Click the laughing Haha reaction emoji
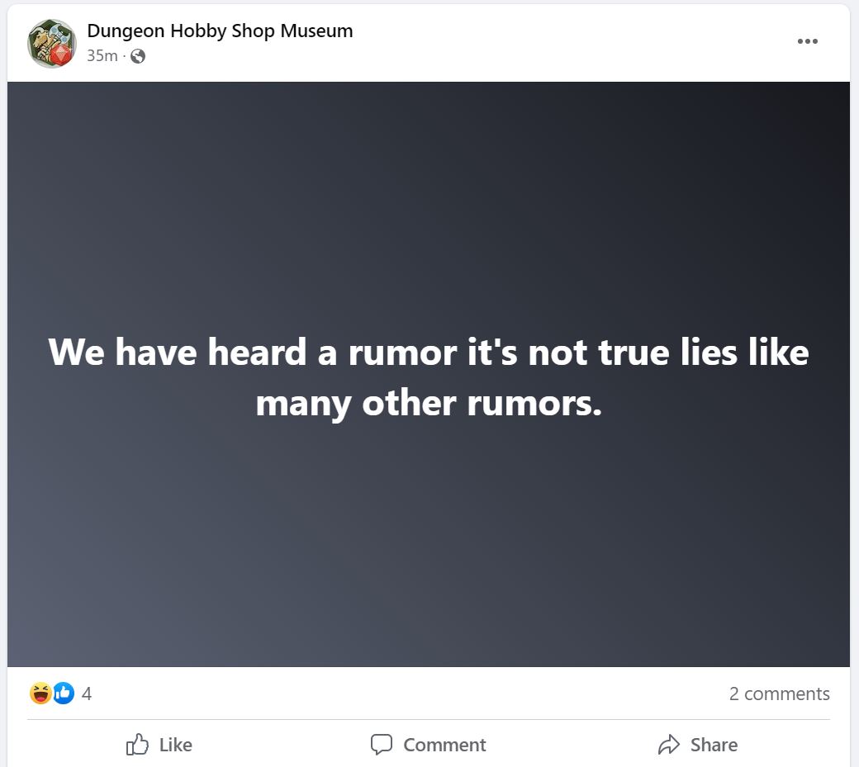Screen dimensions: 859x767 (x=40, y=694)
